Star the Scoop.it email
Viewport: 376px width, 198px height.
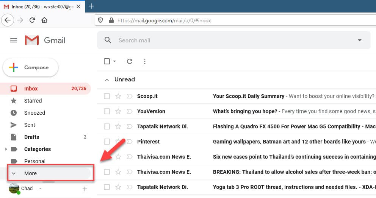[x=118, y=96]
